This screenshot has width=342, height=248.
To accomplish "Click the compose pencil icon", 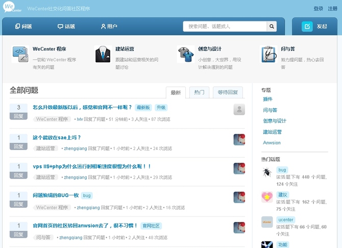I will [x=307, y=27].
